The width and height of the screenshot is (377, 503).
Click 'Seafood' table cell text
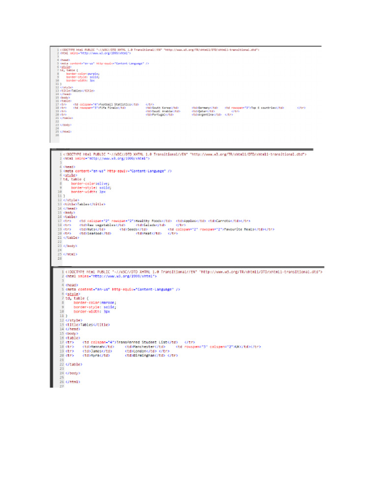95,233
